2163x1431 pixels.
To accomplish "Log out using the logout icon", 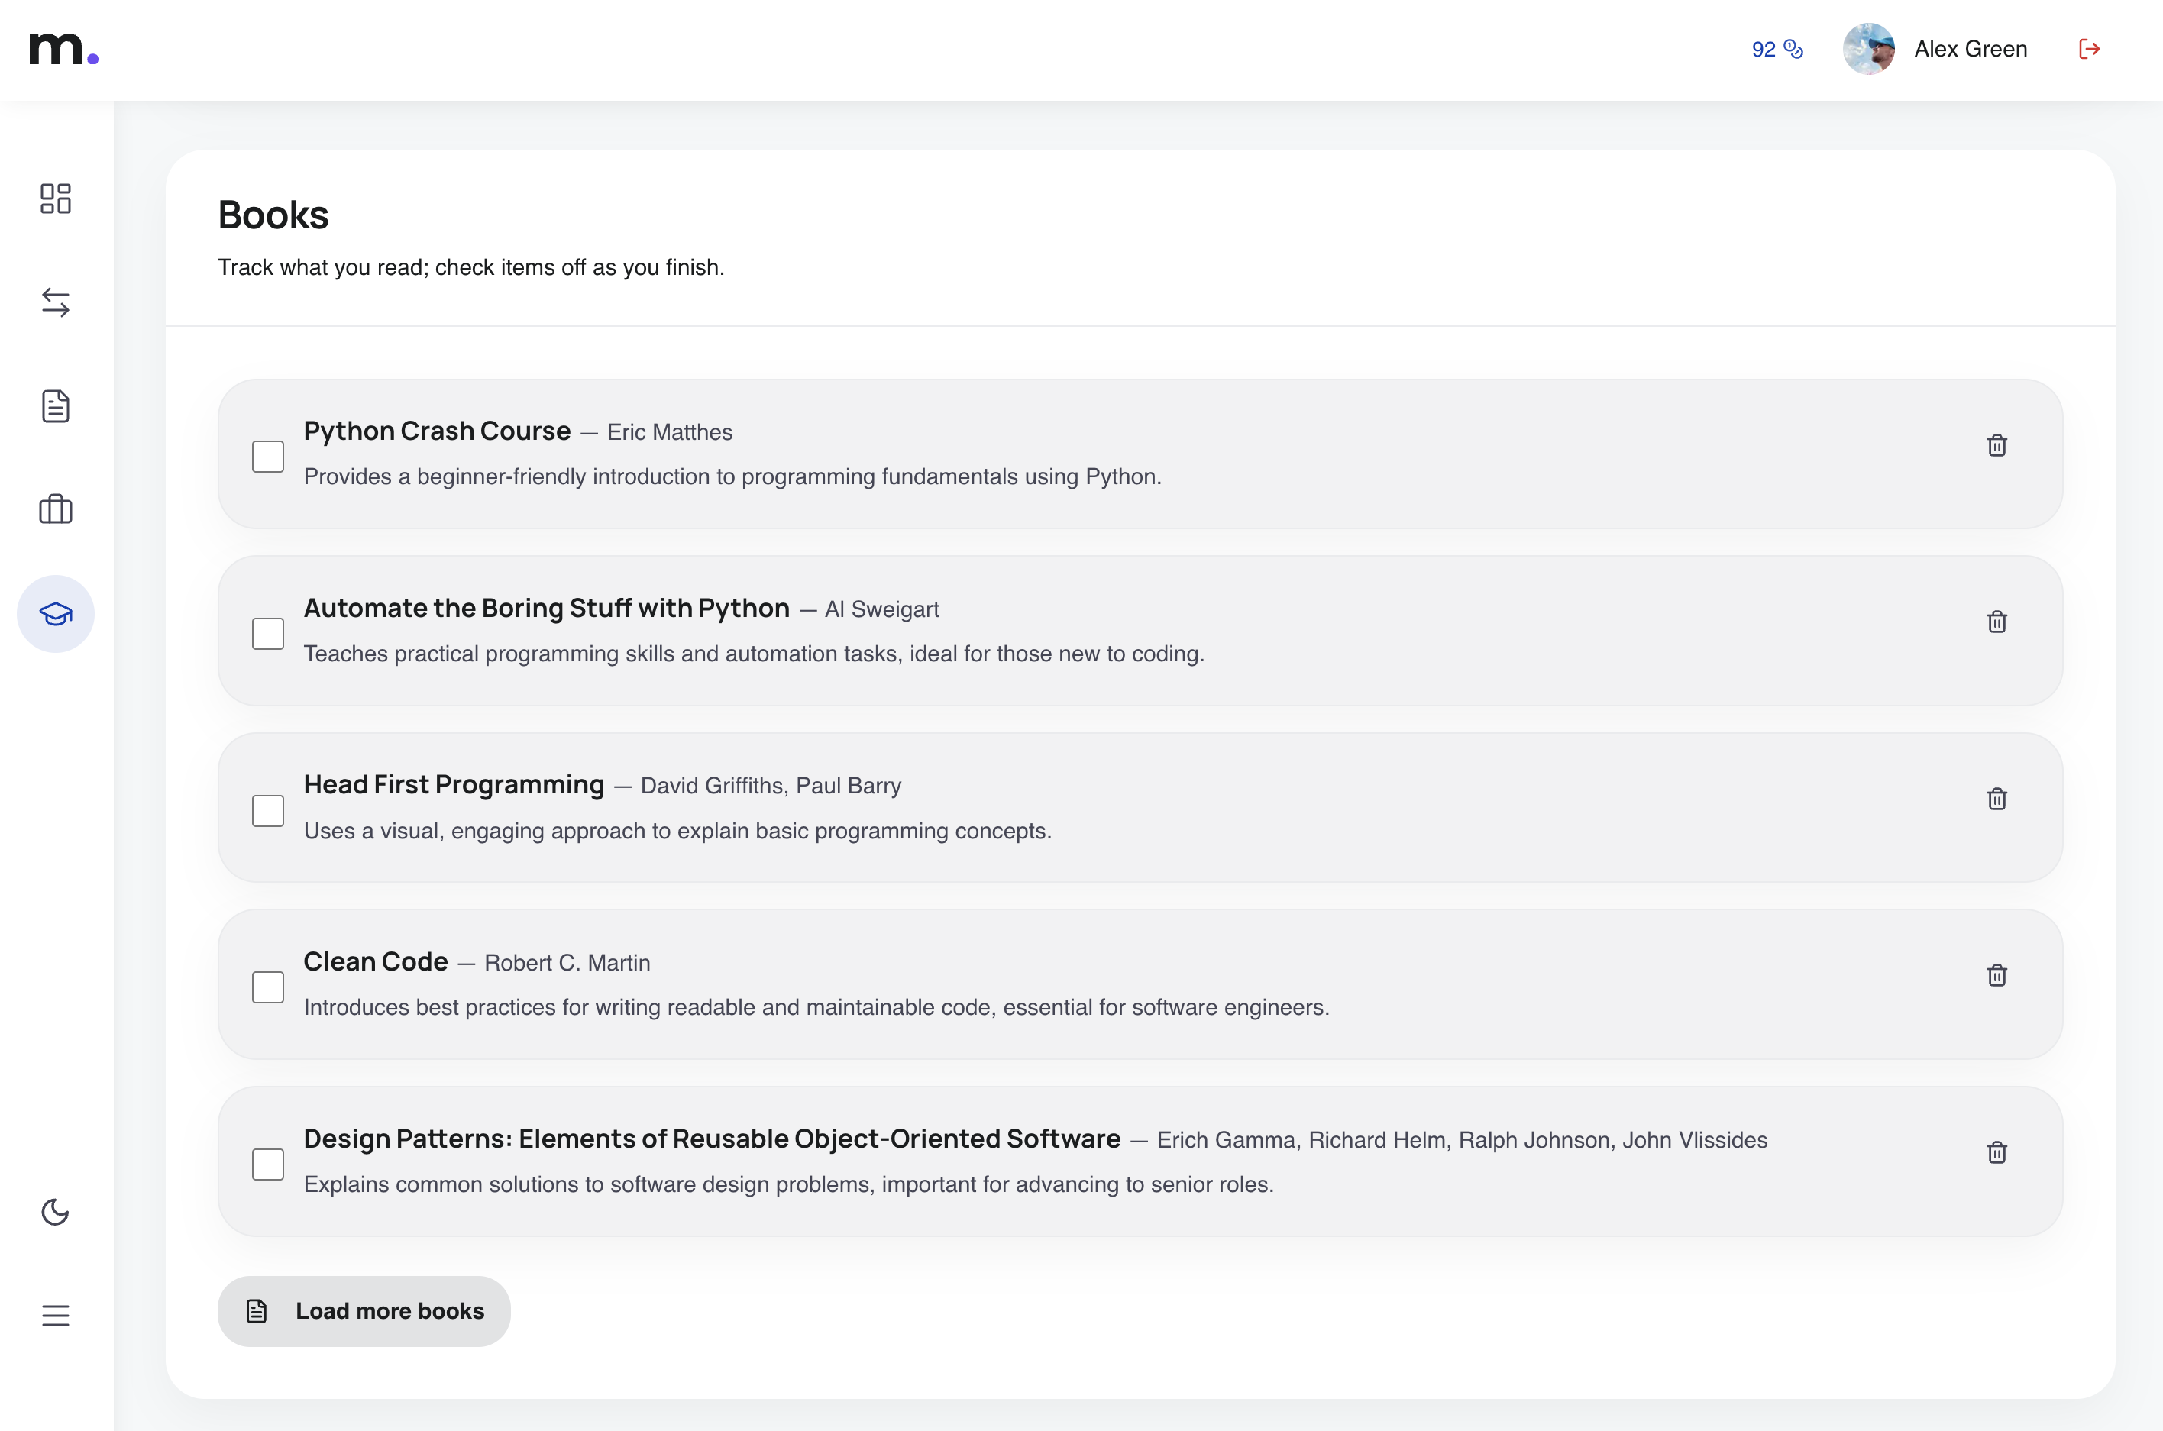I will tap(2090, 48).
